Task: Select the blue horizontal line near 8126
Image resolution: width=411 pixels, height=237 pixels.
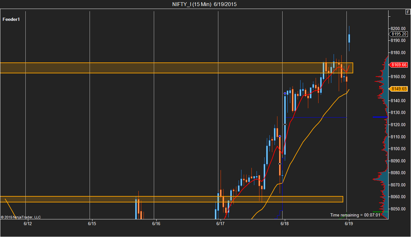Action: [x=316, y=117]
